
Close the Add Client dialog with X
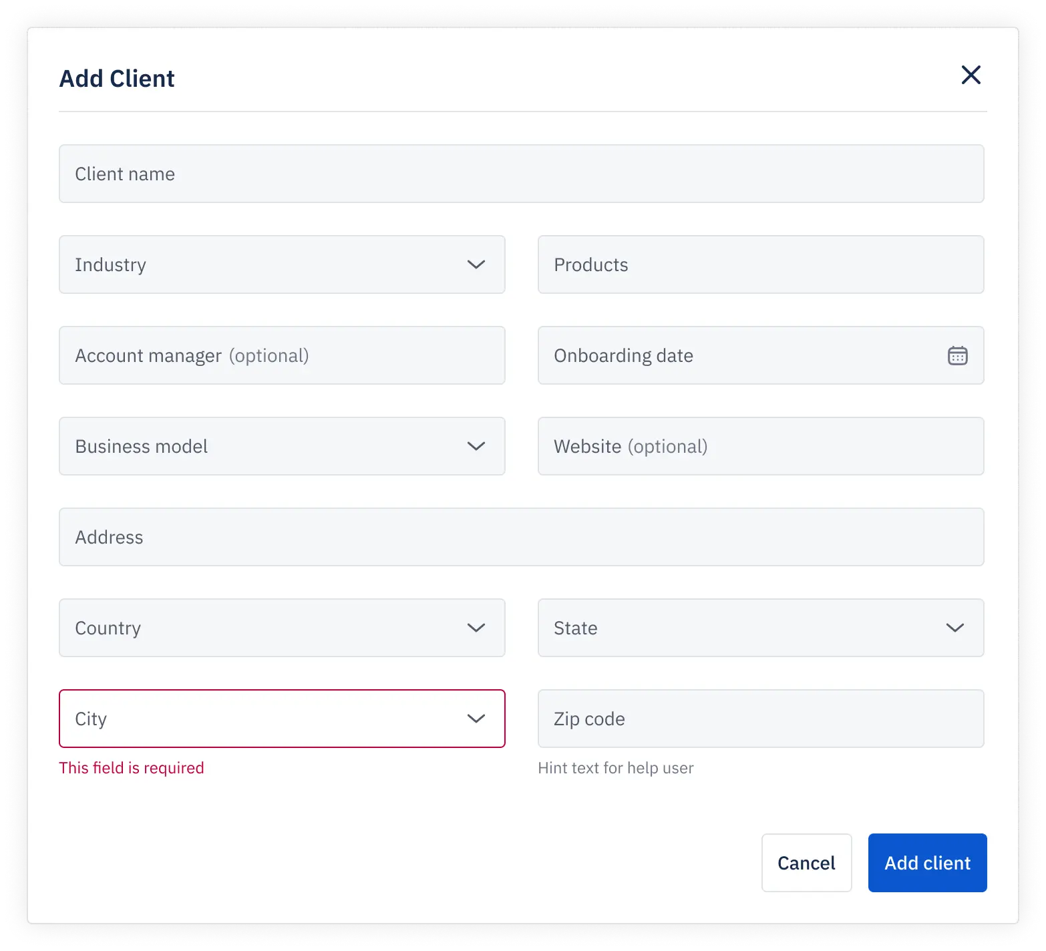click(x=971, y=75)
